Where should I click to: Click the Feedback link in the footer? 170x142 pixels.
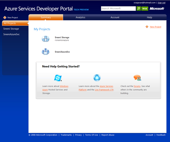(161, 135)
